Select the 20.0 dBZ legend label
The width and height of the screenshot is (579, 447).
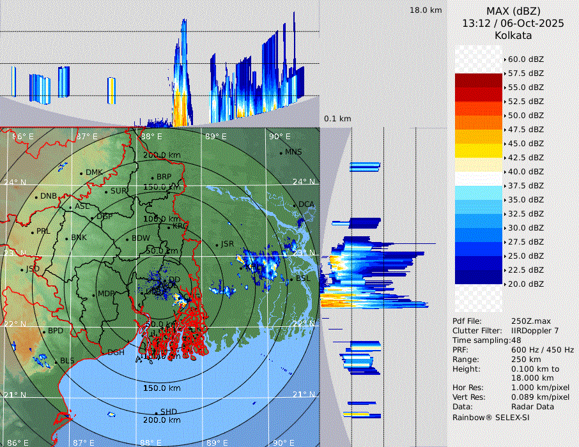[525, 284]
